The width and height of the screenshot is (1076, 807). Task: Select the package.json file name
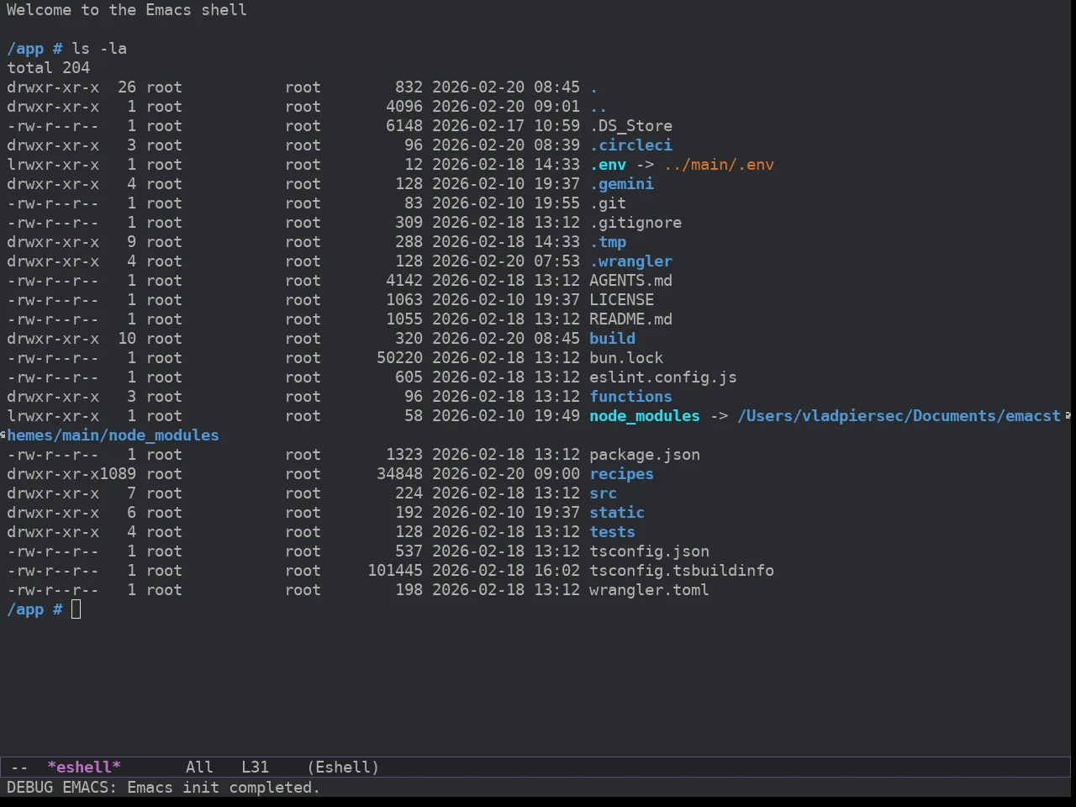[x=645, y=455]
